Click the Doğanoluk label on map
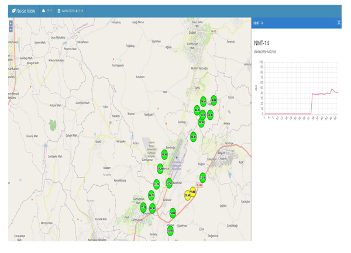 (x=214, y=236)
